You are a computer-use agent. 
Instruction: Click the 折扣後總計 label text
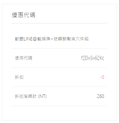[x=26, y=96]
